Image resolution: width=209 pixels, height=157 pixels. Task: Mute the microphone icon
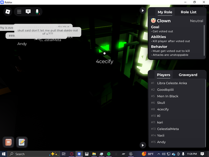pyautogui.click(x=37, y=12)
